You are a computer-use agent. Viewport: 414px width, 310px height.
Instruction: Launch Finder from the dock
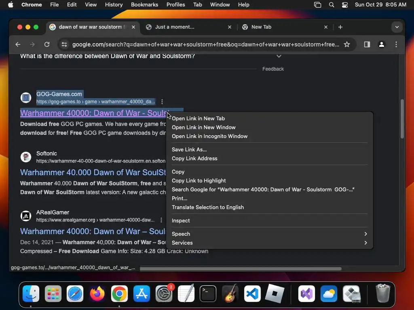tap(31, 293)
